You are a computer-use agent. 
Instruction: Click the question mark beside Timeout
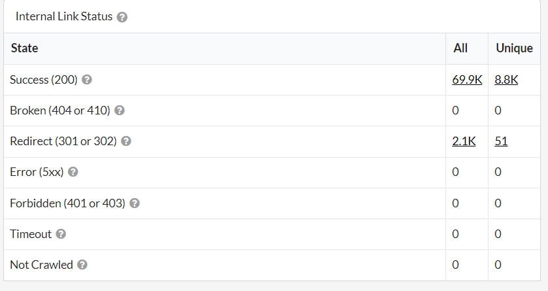[x=61, y=234]
